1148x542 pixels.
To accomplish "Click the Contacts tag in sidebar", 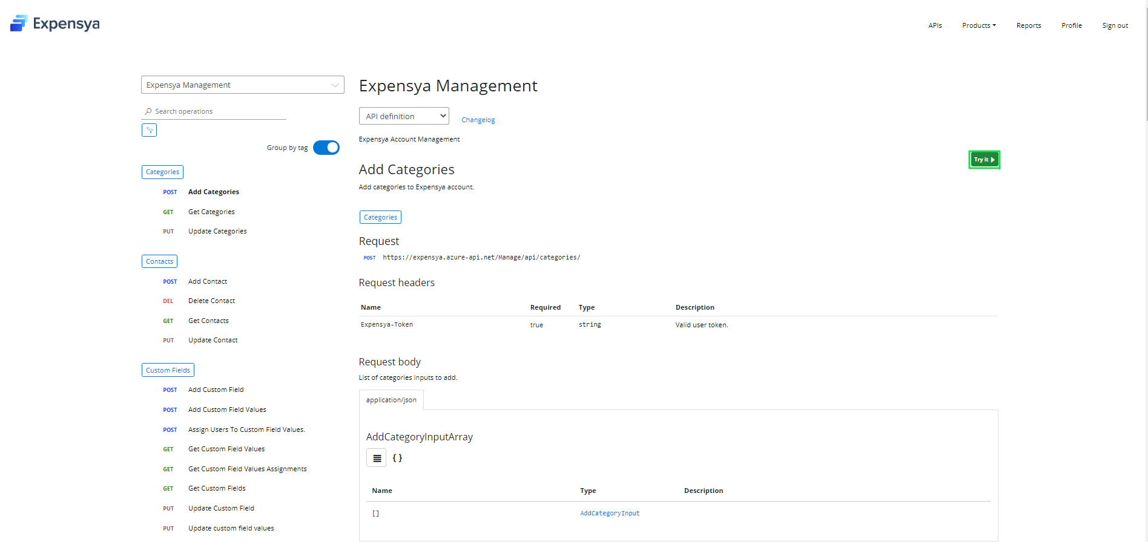I will [x=159, y=261].
